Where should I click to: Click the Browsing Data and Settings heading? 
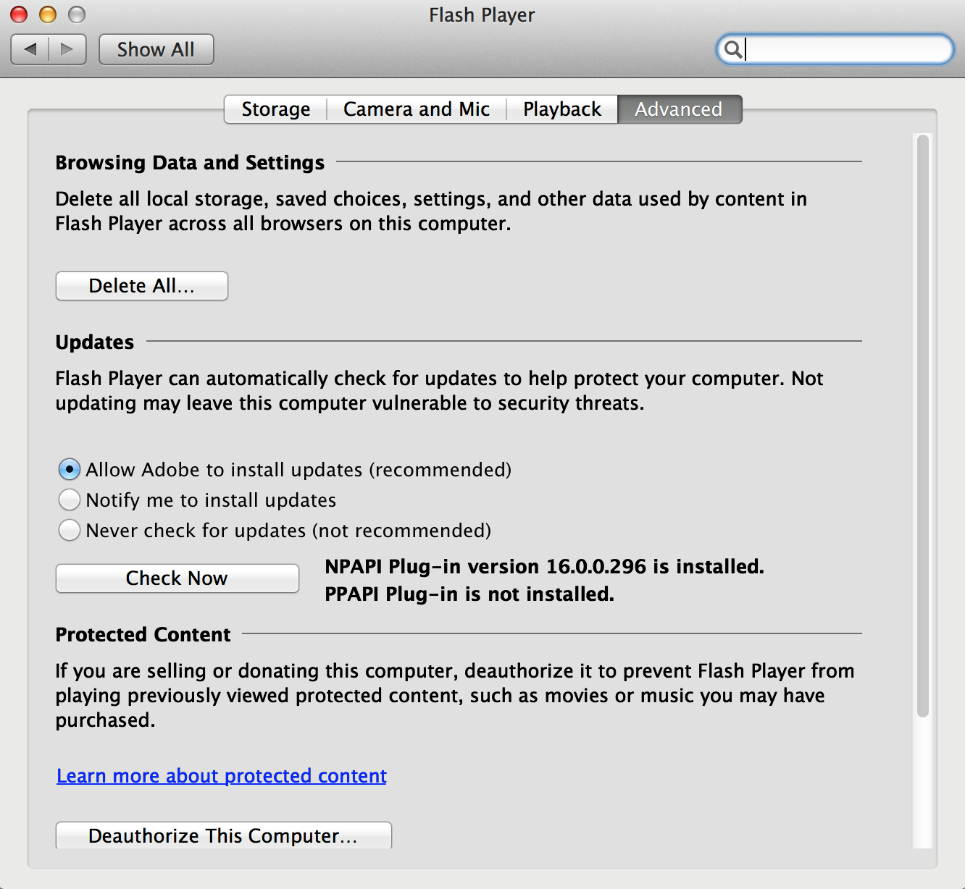pos(190,163)
